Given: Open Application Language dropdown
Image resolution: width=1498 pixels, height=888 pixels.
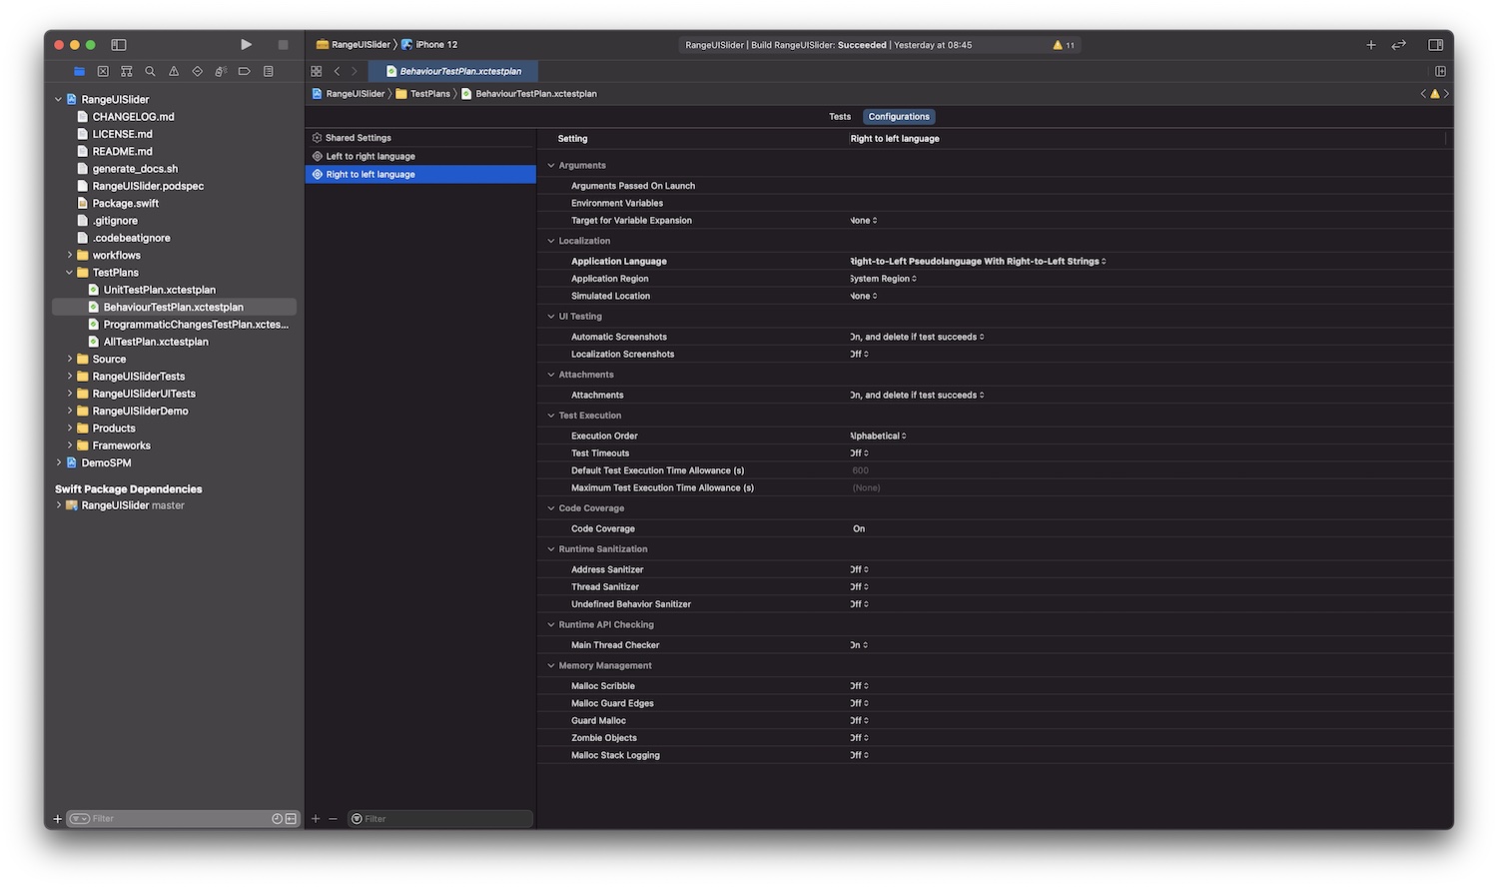Looking at the screenshot, I should point(978,262).
